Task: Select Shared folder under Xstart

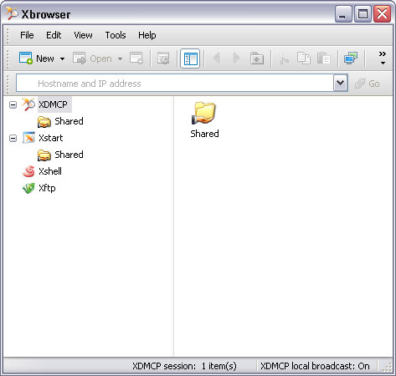Action: point(69,155)
